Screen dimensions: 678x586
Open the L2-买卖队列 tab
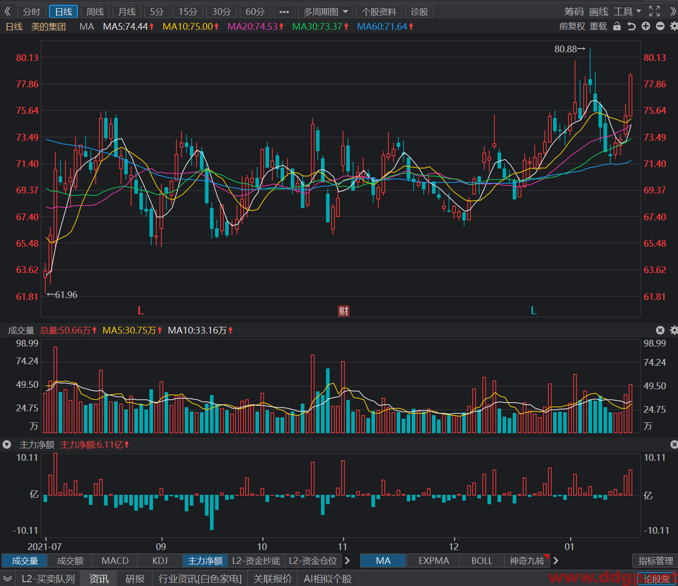tap(48, 579)
